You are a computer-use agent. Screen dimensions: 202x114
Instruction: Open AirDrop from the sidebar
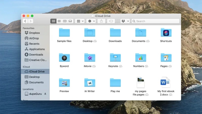click(x=35, y=38)
